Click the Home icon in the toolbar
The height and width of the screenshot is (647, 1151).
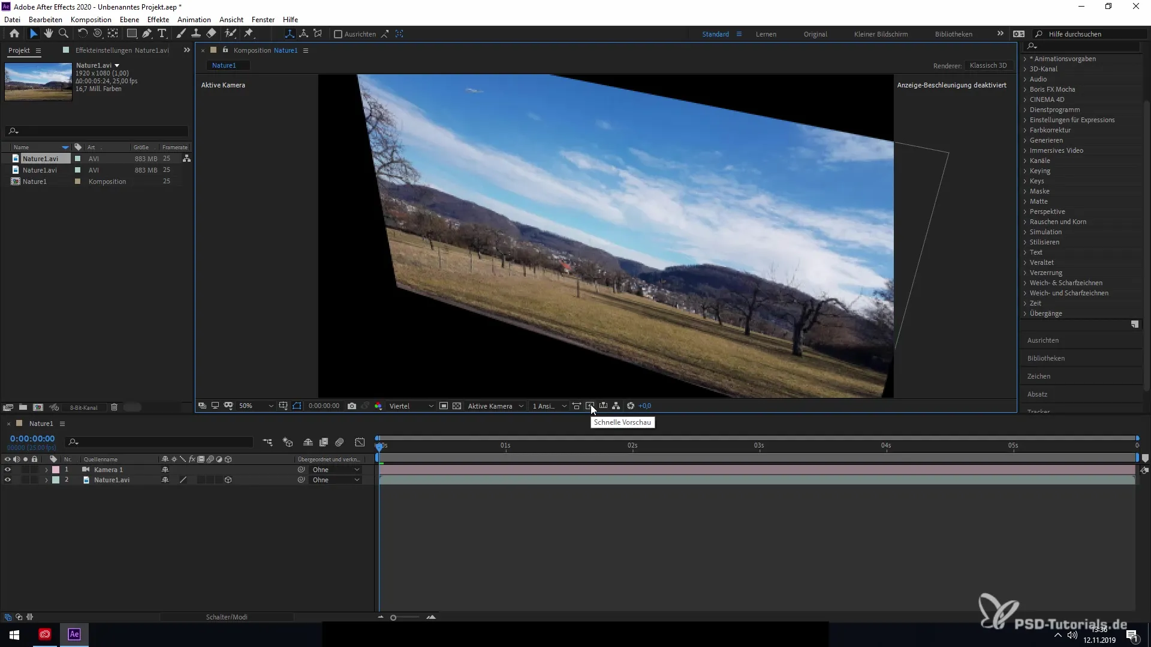tap(14, 34)
